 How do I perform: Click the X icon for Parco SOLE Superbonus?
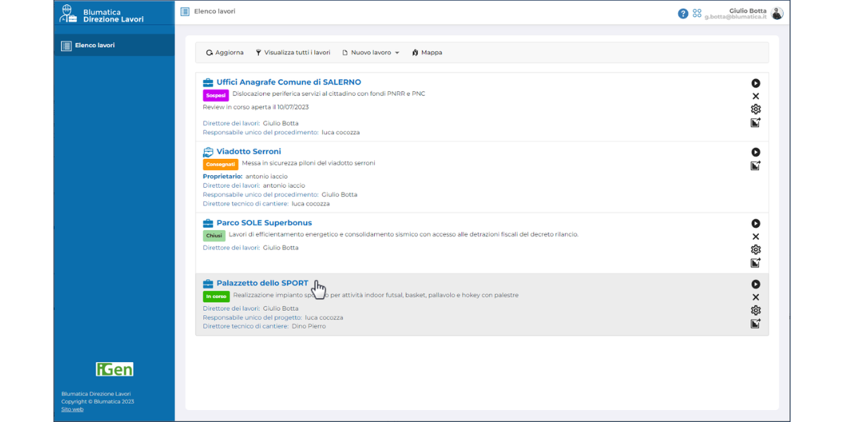755,237
